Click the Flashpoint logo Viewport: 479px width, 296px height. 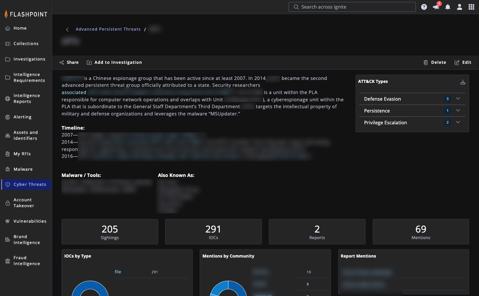[x=26, y=14]
